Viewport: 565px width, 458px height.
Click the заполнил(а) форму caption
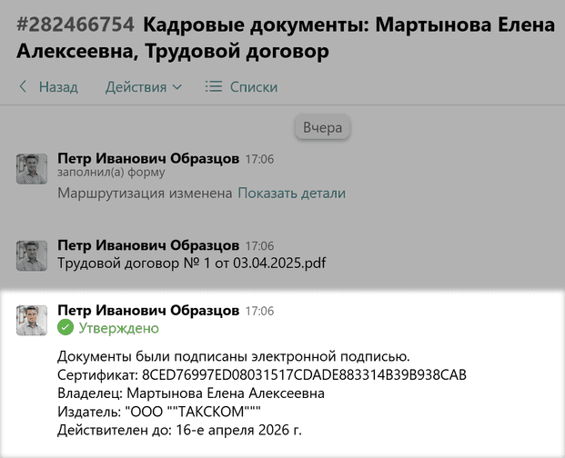[x=111, y=173]
